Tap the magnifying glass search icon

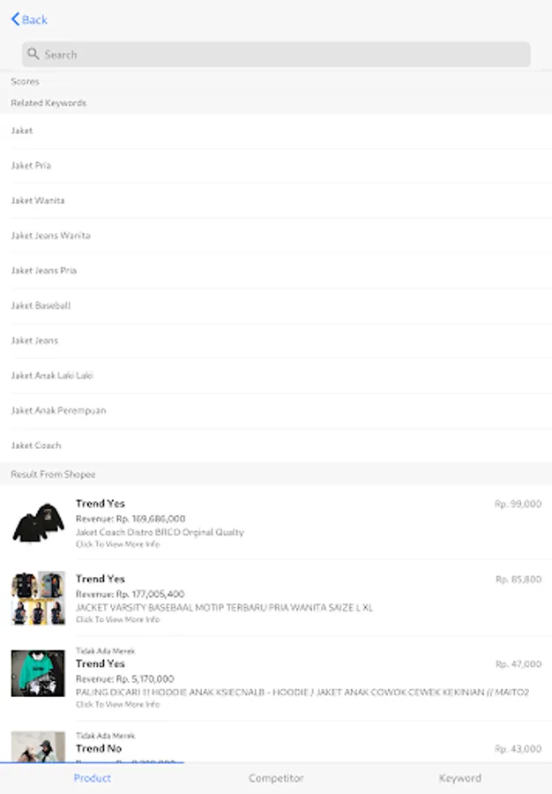point(34,55)
